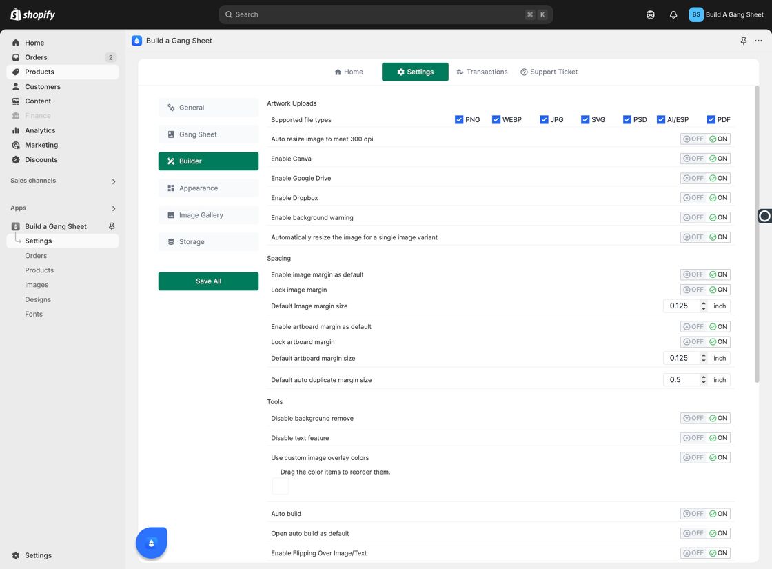Click the Discounts badge icon
This screenshot has height=569, width=772.
click(16, 159)
